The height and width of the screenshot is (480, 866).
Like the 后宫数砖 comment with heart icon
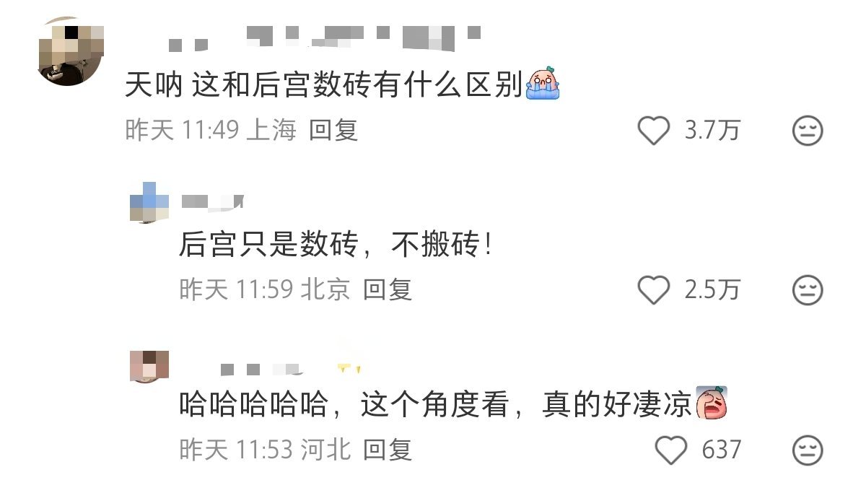[655, 131]
